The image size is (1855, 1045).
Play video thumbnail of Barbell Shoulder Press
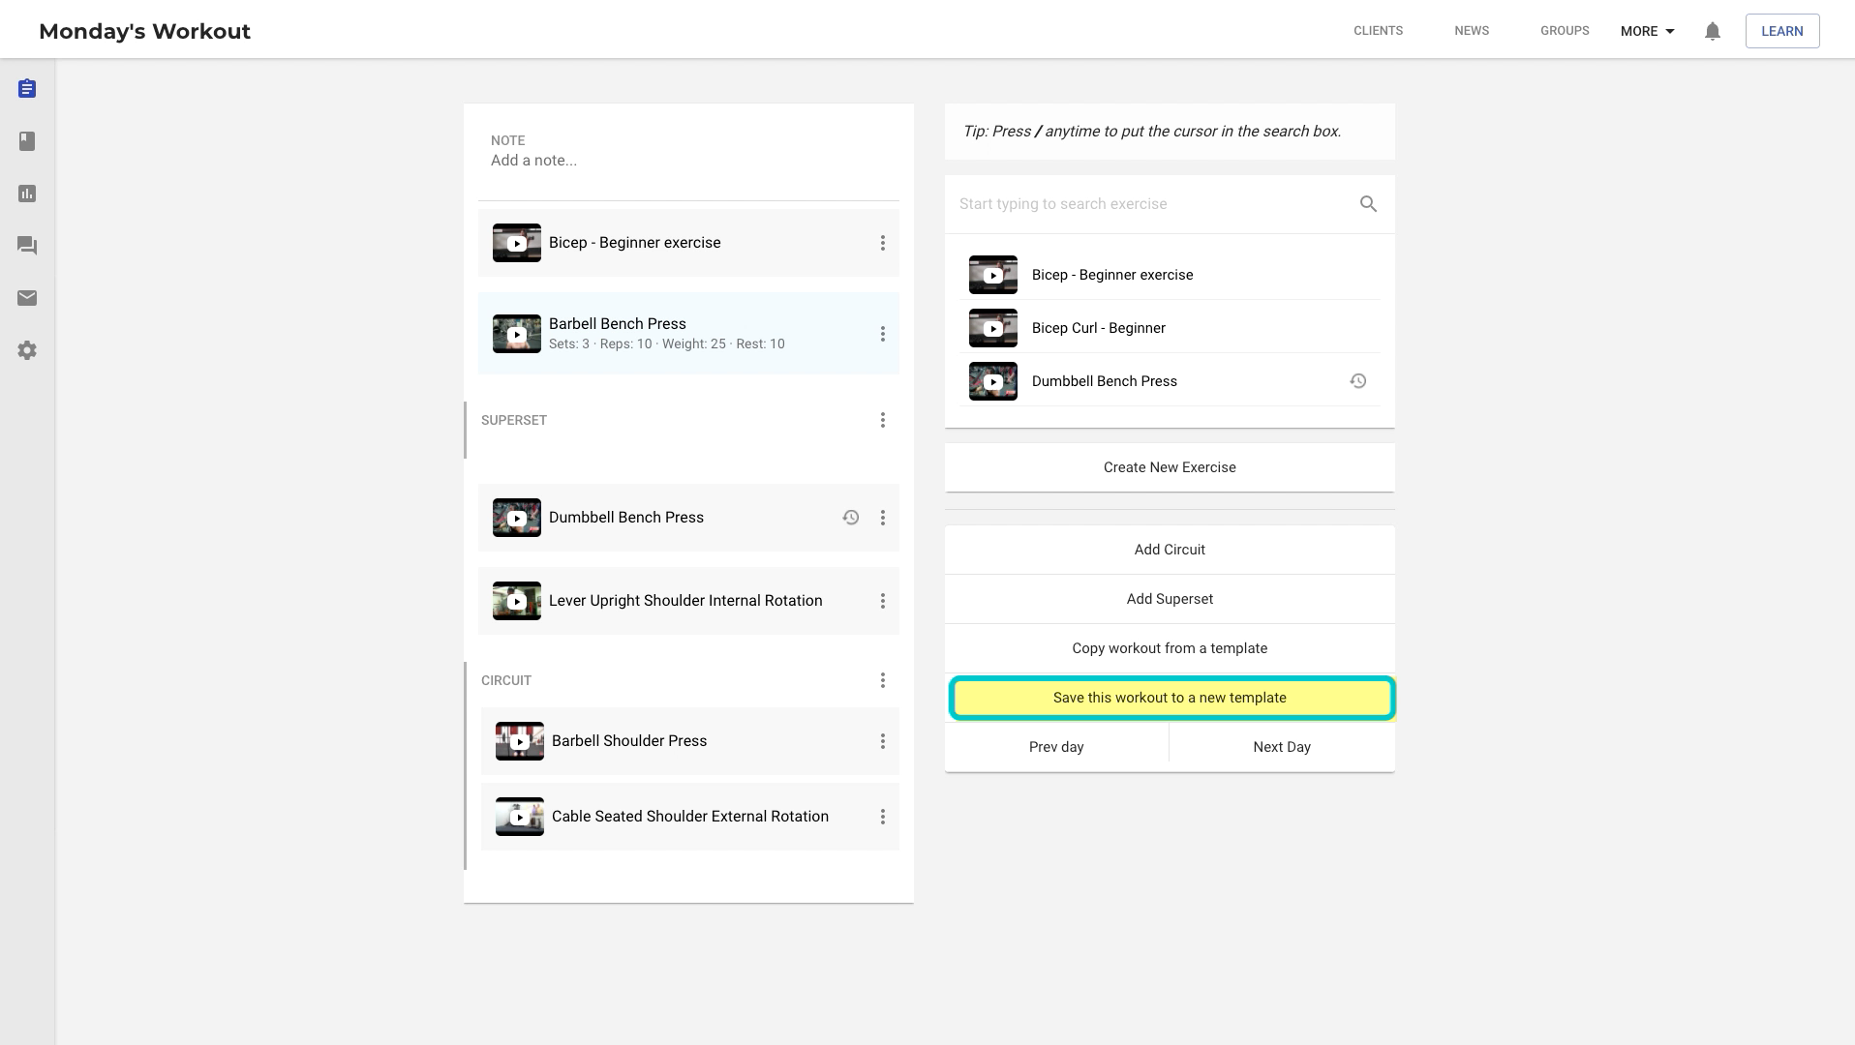pyautogui.click(x=520, y=741)
